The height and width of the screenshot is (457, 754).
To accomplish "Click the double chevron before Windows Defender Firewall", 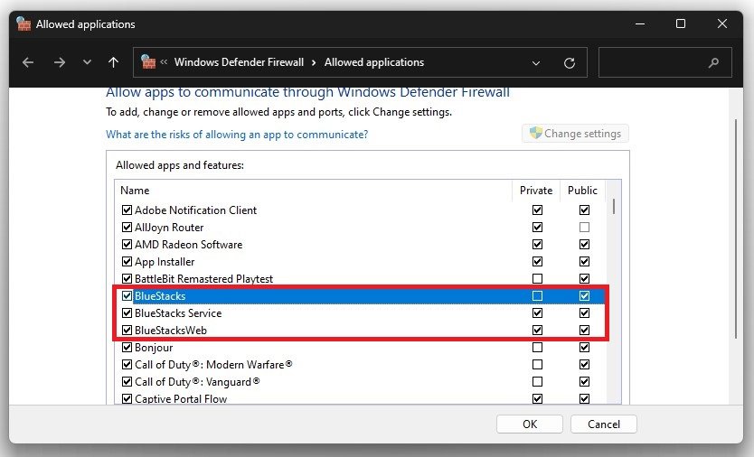I will click(x=165, y=62).
